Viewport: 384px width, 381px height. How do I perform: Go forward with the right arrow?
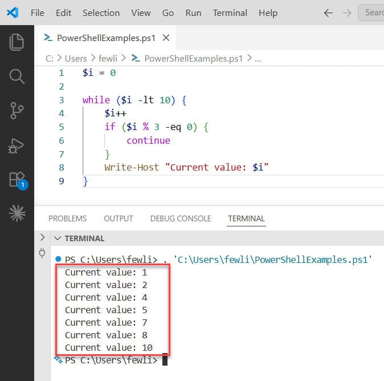point(347,13)
